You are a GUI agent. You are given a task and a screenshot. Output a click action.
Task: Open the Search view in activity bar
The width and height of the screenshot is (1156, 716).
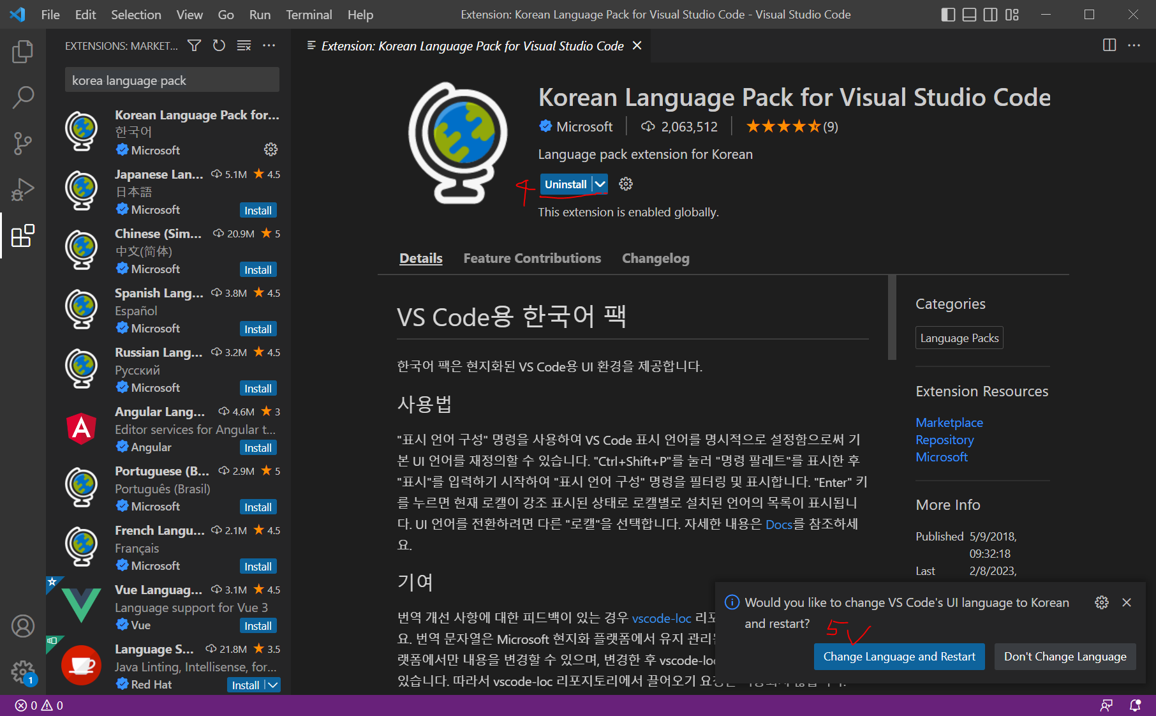(x=23, y=98)
